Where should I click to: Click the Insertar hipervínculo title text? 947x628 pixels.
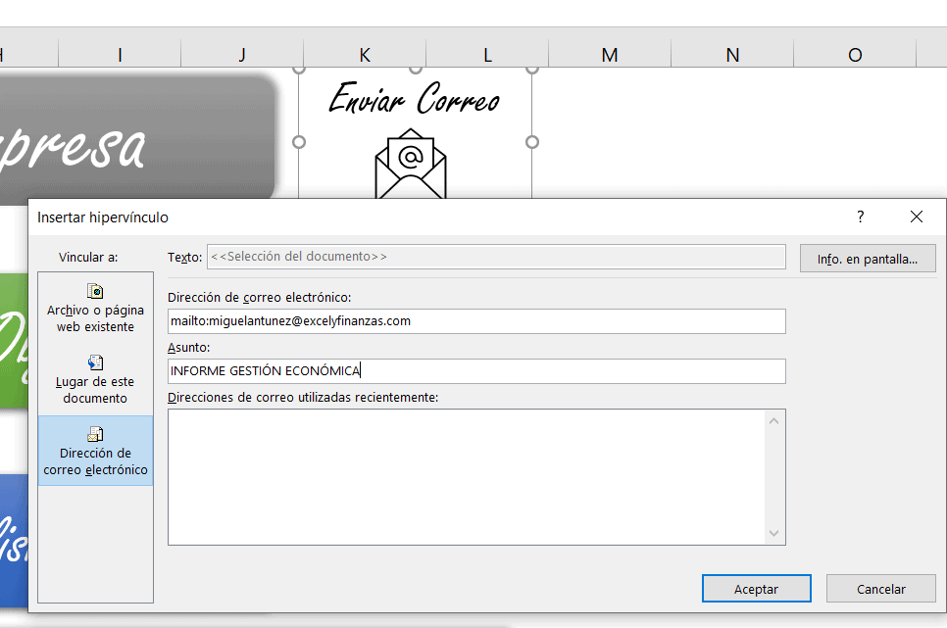point(103,217)
